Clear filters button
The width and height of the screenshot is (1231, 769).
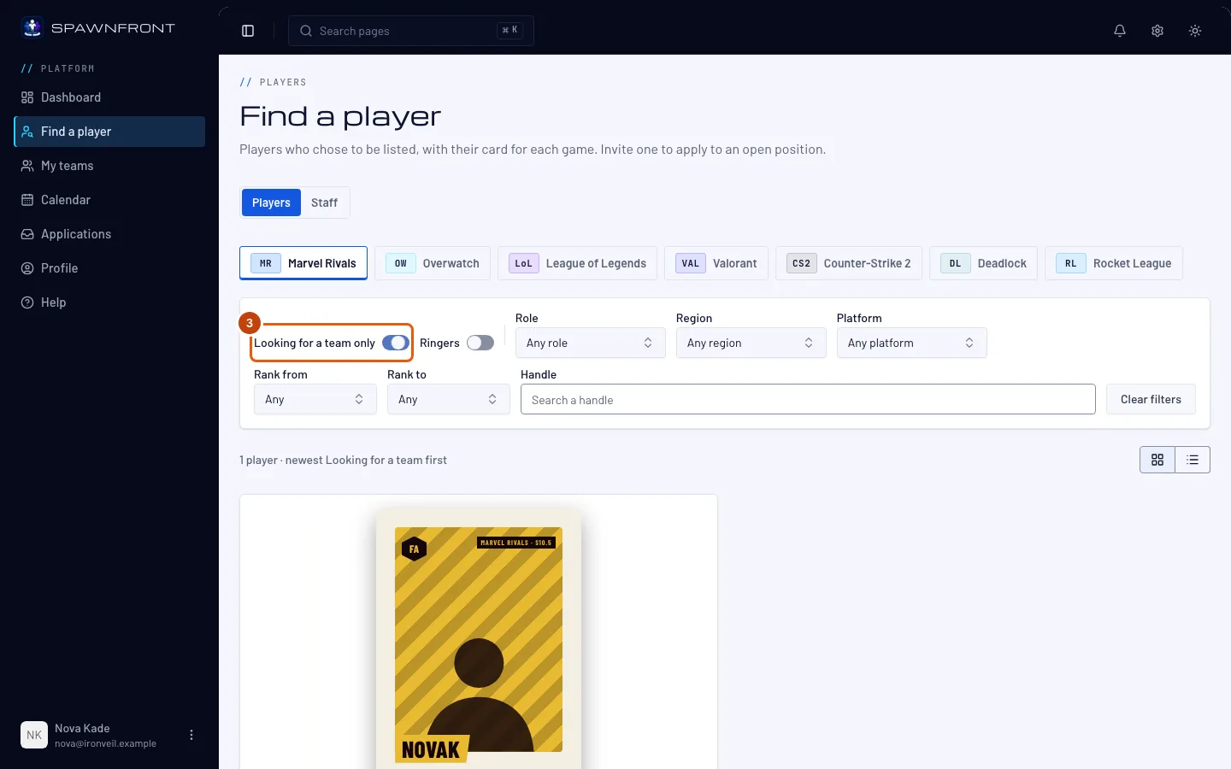point(1151,399)
